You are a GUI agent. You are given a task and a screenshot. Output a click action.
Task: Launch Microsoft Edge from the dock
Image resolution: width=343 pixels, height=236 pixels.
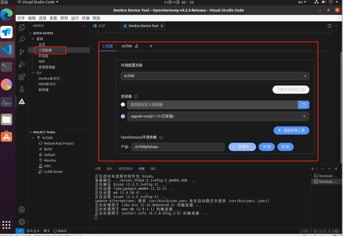click(6, 15)
